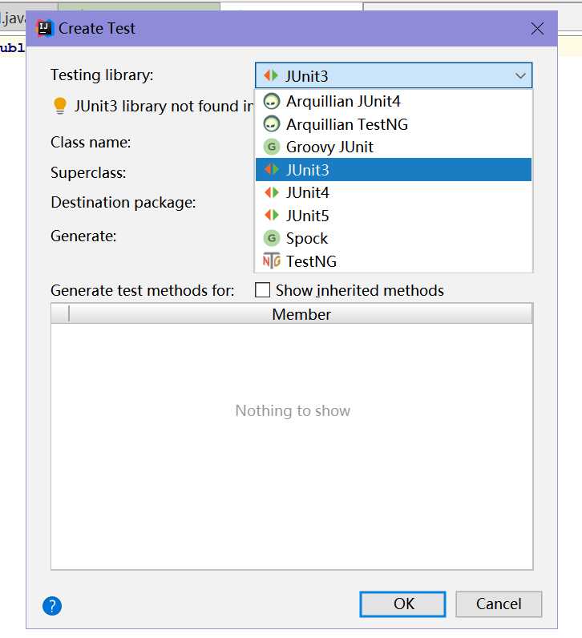Click the TestNG NG icon

[272, 260]
